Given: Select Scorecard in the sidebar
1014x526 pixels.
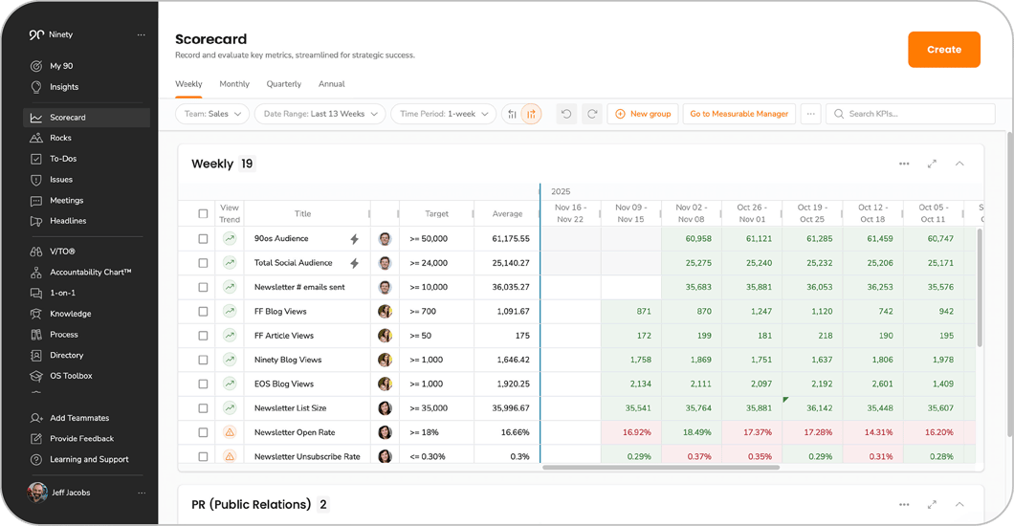Looking at the screenshot, I should 87,118.
